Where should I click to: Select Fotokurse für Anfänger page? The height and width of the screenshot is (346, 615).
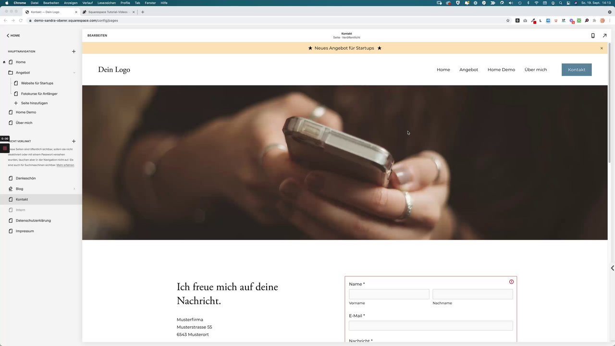[39, 94]
